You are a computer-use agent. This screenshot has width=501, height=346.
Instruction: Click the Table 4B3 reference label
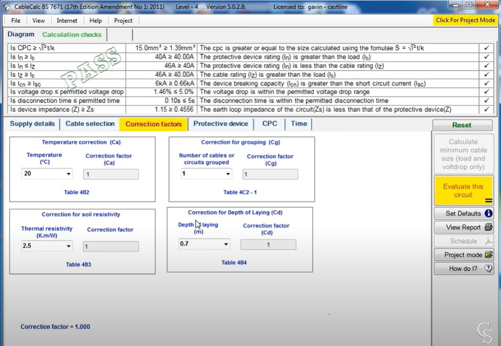(x=78, y=264)
